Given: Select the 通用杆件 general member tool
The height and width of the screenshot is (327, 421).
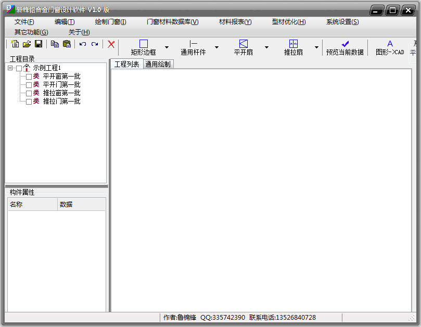Looking at the screenshot, I should [x=193, y=47].
